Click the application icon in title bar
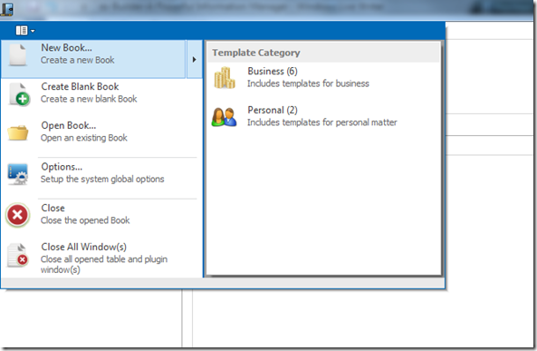The height and width of the screenshot is (351, 537). point(7,9)
